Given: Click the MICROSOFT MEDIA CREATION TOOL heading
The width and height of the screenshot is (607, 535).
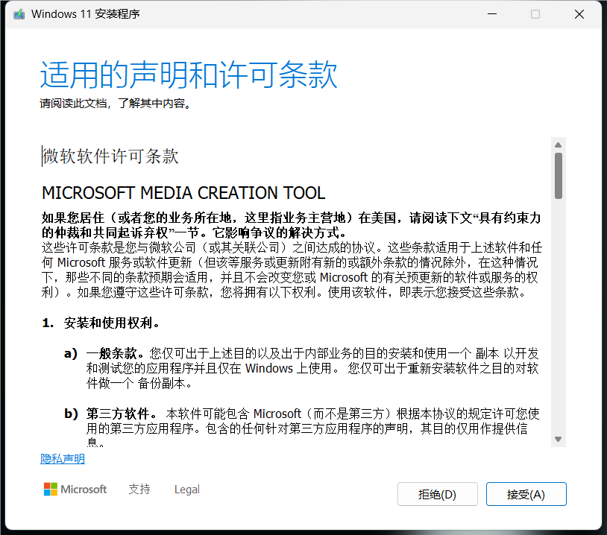Looking at the screenshot, I should (183, 193).
